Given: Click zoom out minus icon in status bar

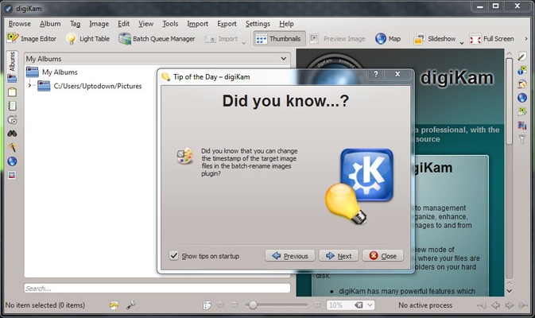Looking at the screenshot, I should click(x=235, y=304).
